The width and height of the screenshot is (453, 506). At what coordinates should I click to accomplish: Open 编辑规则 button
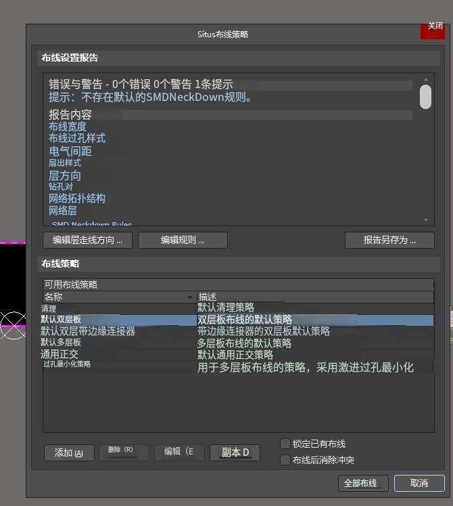[183, 240]
